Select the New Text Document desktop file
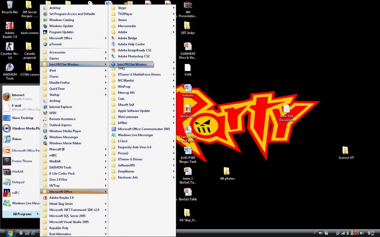This screenshot has height=237, width=380. click(287, 113)
